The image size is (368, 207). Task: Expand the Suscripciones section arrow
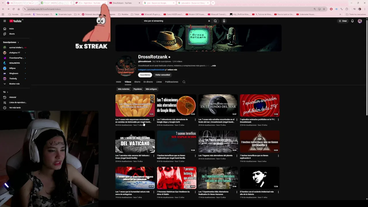[x=18, y=42]
